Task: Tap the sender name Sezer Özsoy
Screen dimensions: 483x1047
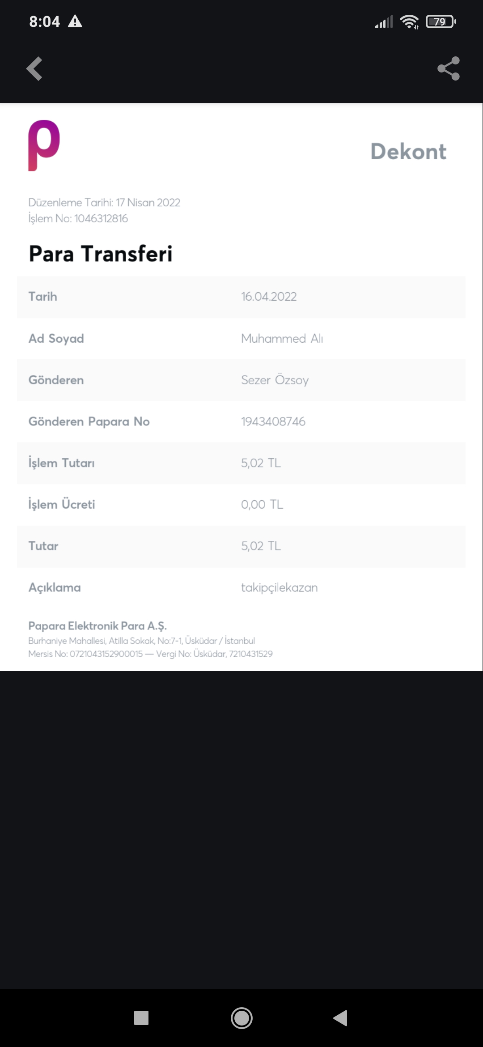Action: pyautogui.click(x=275, y=380)
